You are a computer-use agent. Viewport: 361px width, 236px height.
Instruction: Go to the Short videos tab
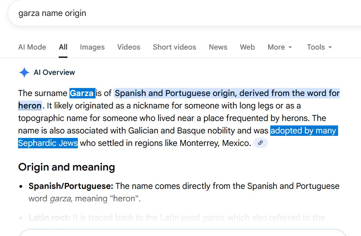[174, 47]
